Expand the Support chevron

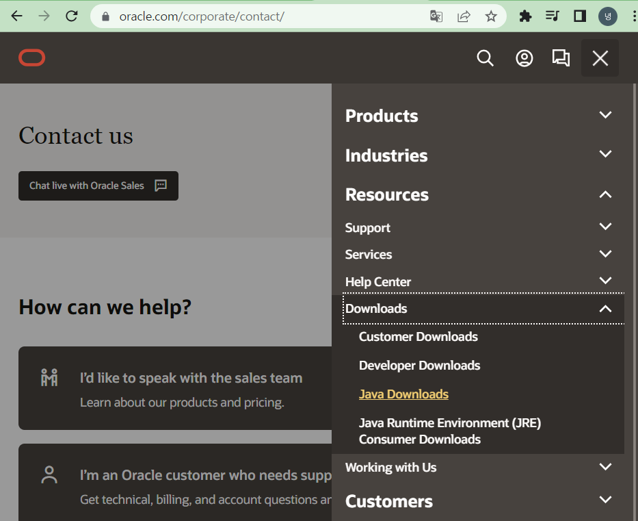tap(605, 227)
